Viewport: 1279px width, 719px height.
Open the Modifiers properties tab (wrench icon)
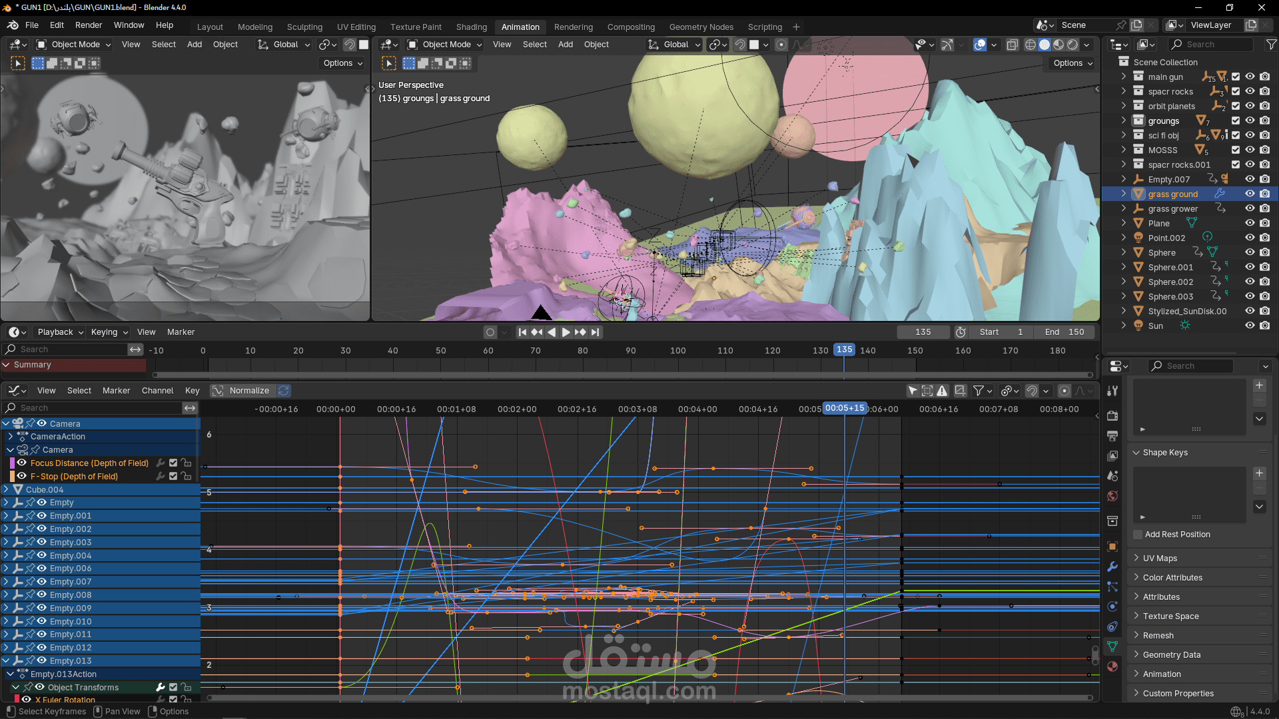(1112, 567)
